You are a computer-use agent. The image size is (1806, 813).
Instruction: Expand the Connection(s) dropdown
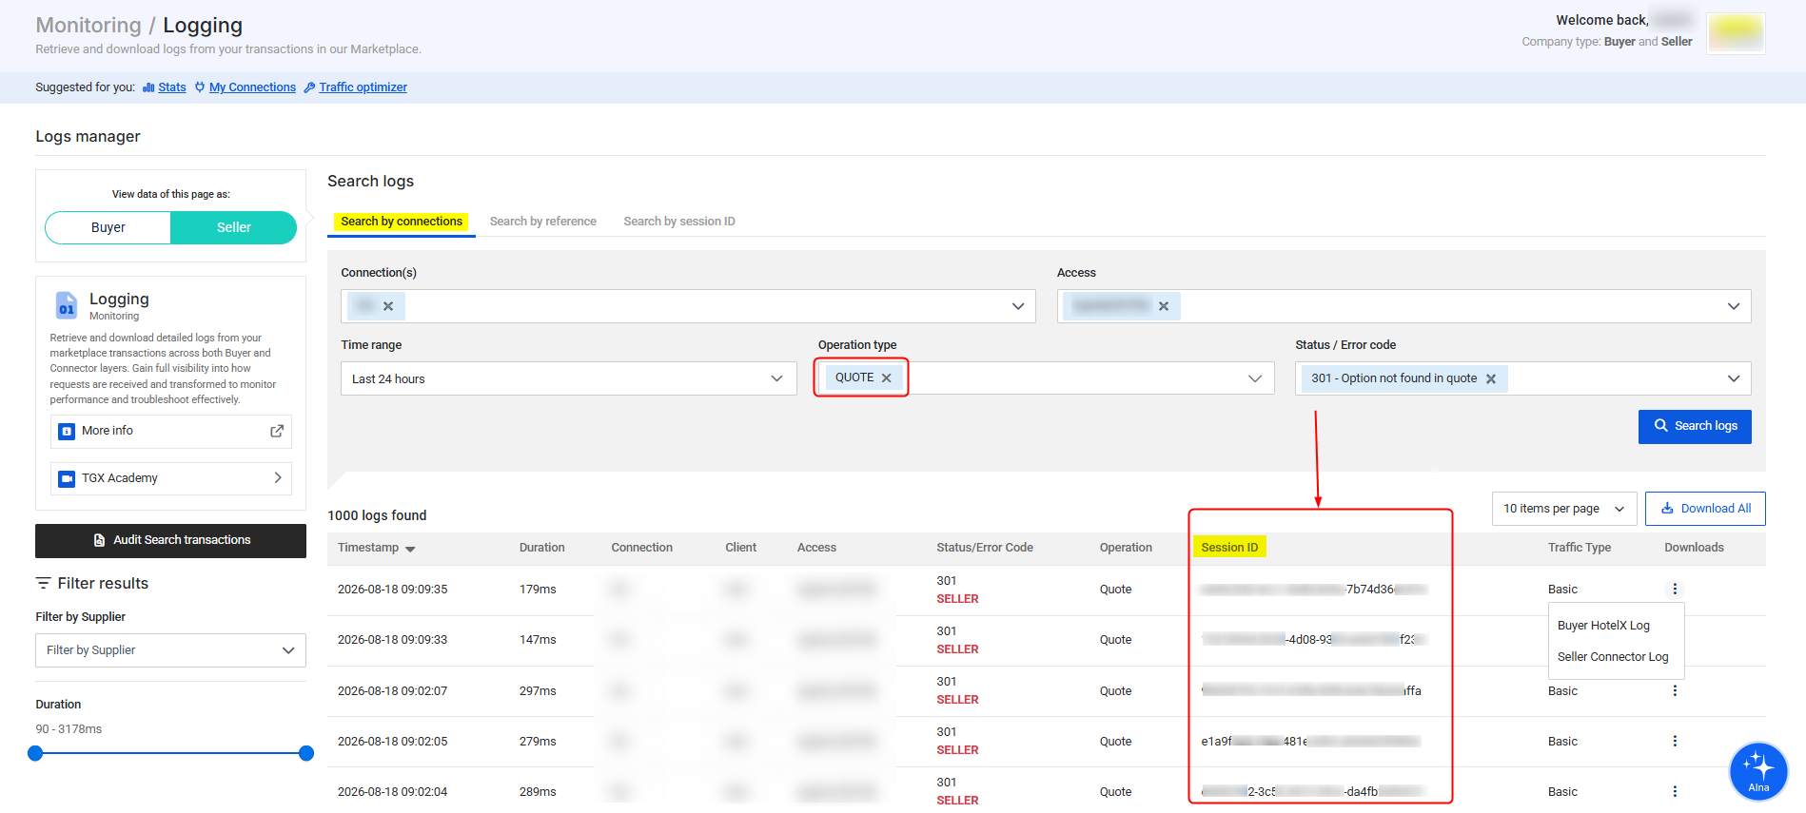pos(1018,306)
